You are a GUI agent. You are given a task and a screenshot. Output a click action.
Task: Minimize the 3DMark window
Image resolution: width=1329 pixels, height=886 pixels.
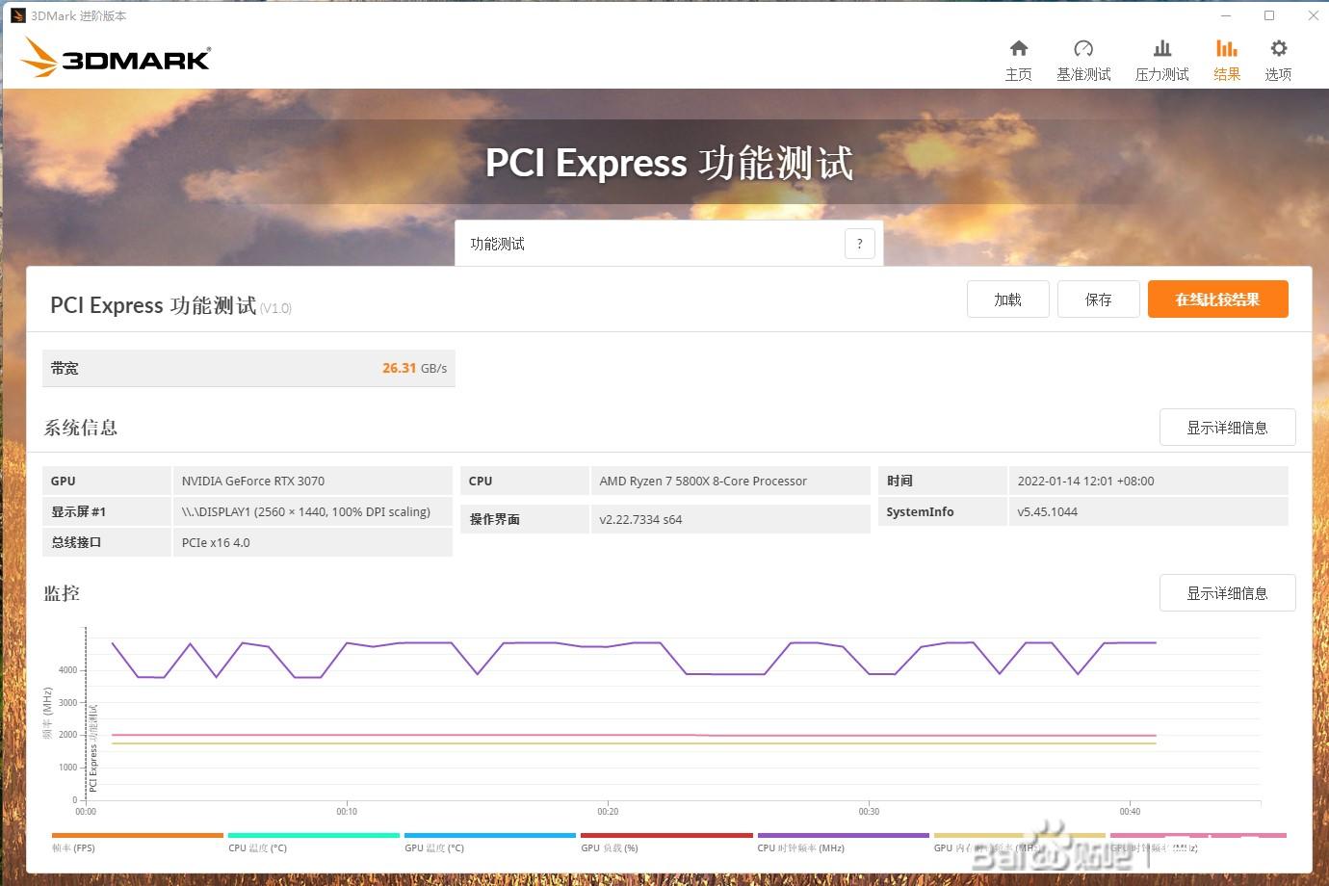click(1226, 15)
